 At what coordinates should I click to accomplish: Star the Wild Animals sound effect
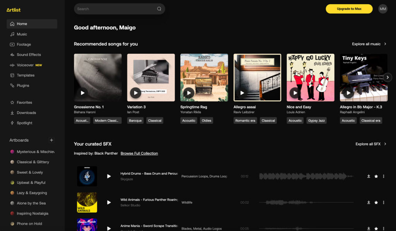point(376,202)
